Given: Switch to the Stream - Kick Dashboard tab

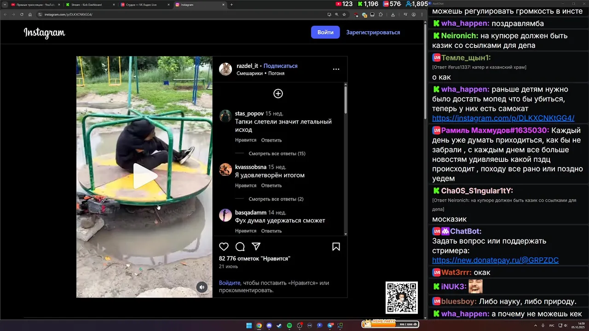Looking at the screenshot, I should click(90, 5).
